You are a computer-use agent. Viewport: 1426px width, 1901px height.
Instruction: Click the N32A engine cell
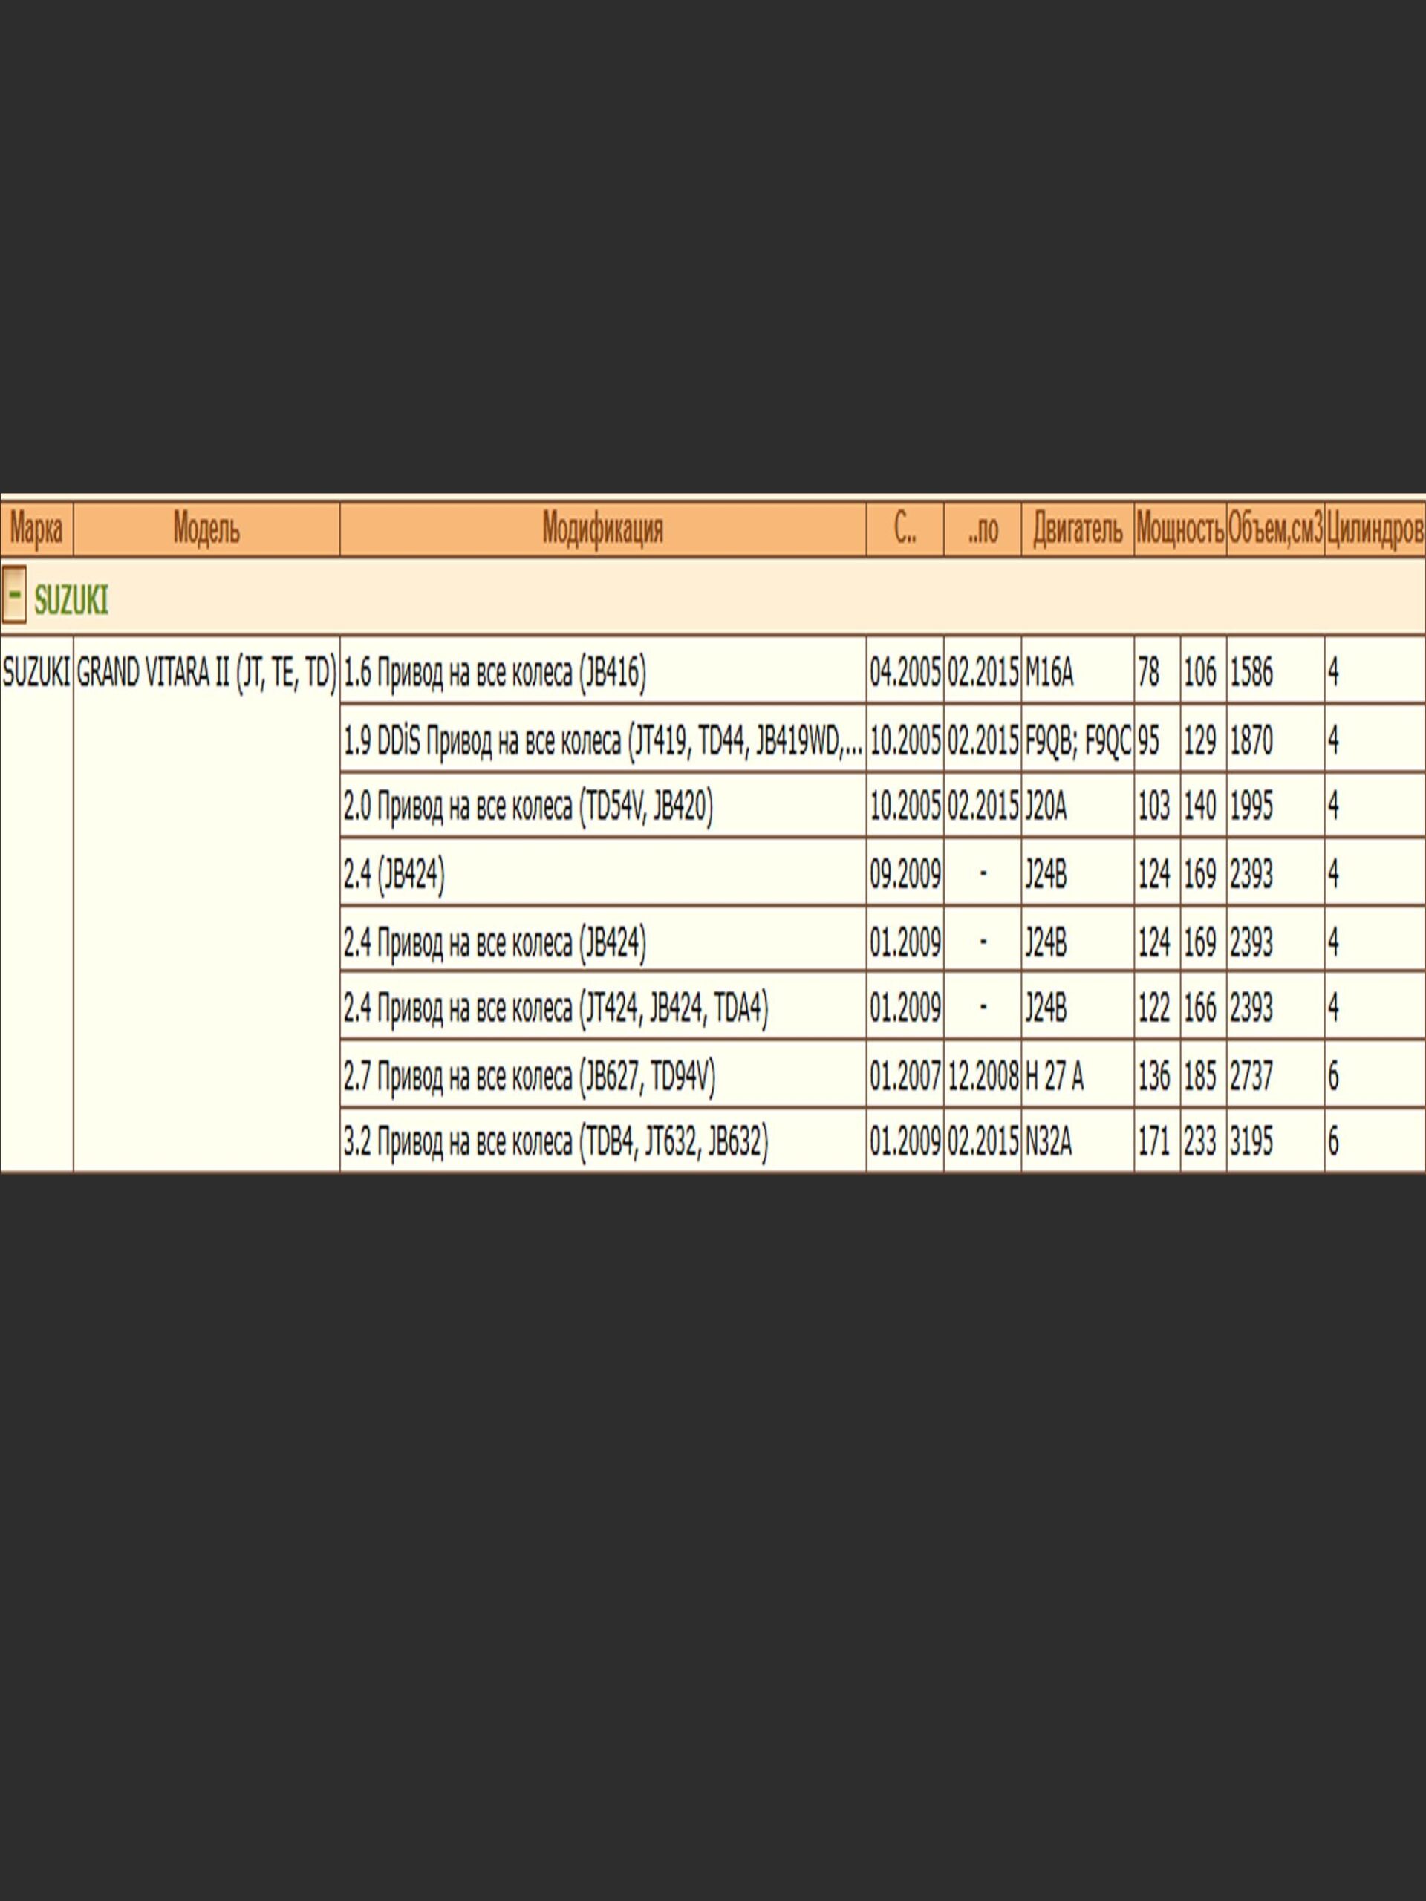point(1049,1142)
